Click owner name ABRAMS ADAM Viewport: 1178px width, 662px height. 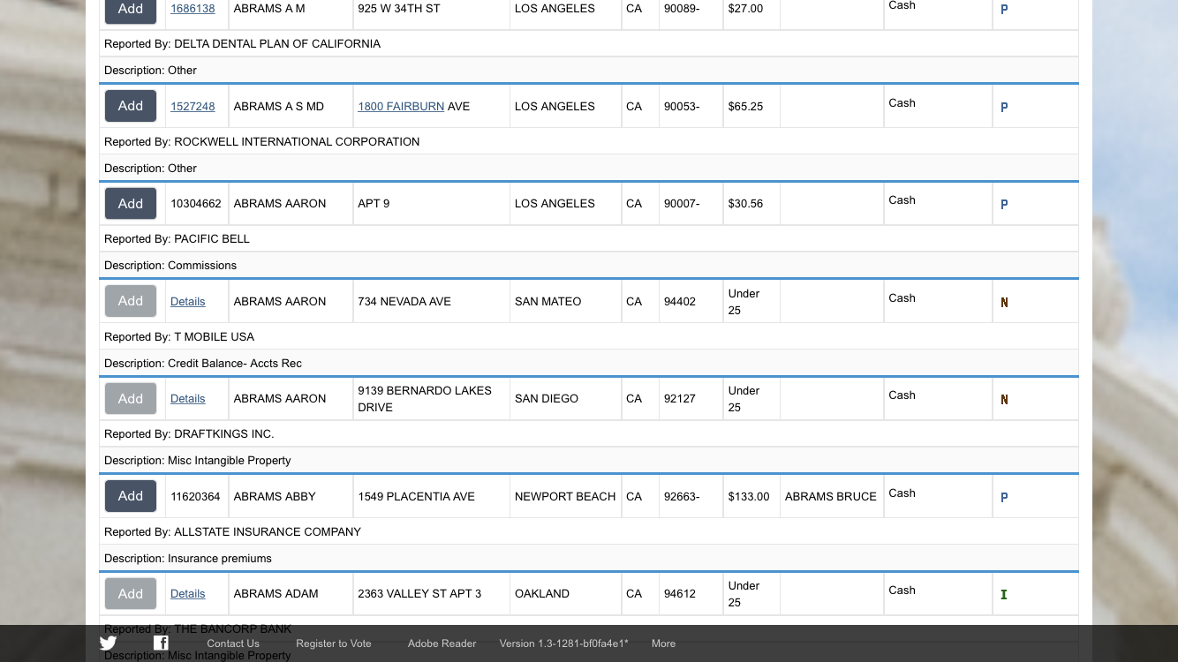click(276, 593)
